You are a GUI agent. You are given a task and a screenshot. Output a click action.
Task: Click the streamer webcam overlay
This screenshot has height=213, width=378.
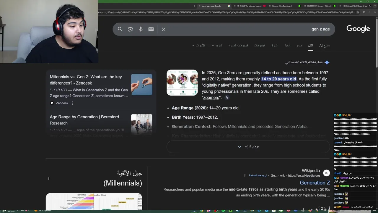click(49, 31)
